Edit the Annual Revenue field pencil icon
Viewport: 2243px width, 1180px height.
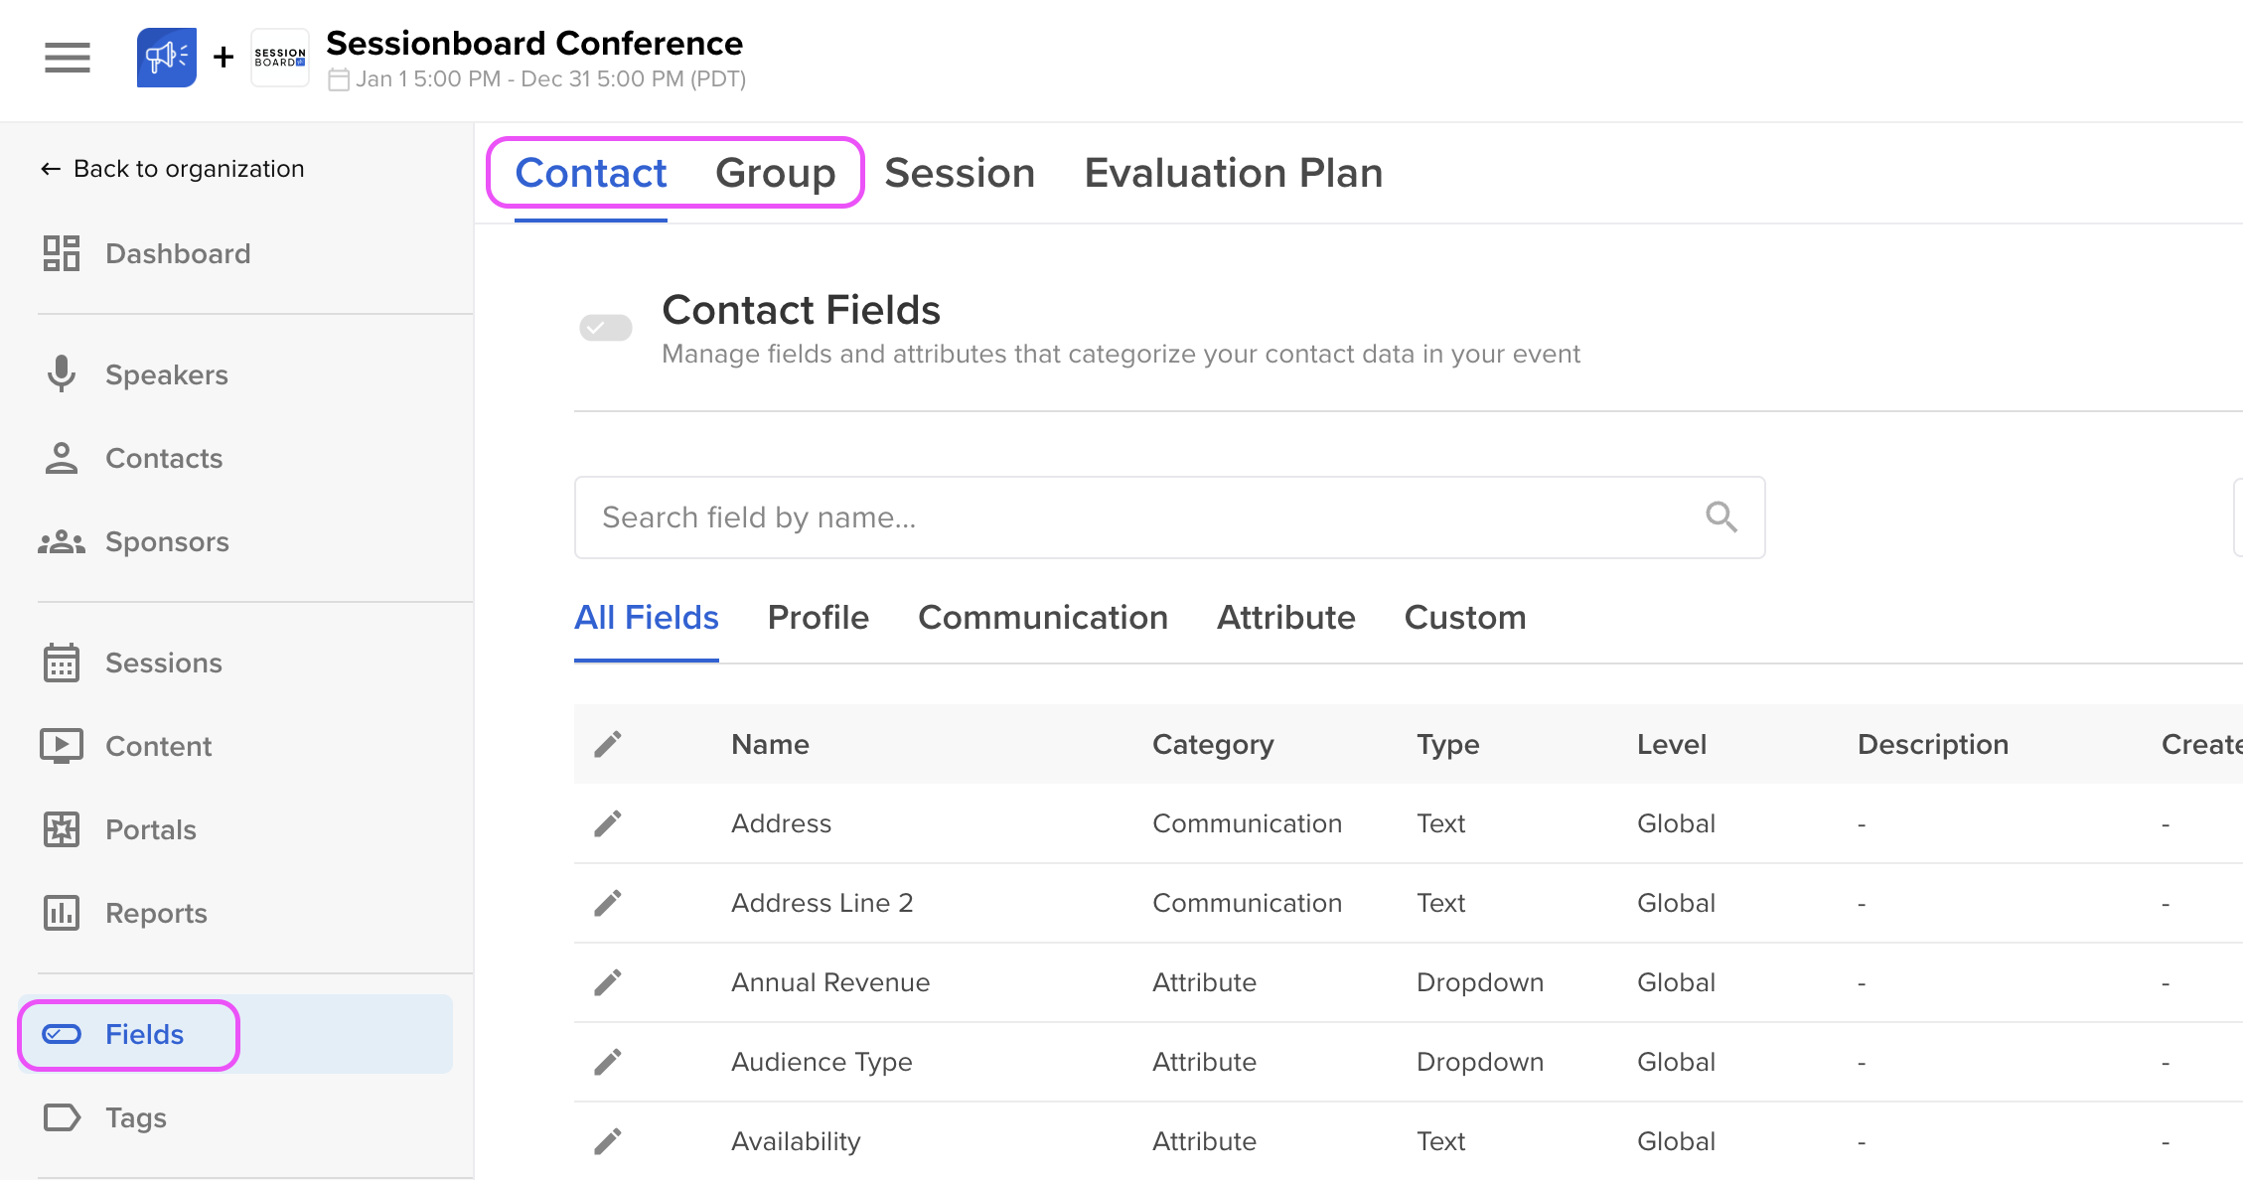click(x=608, y=982)
